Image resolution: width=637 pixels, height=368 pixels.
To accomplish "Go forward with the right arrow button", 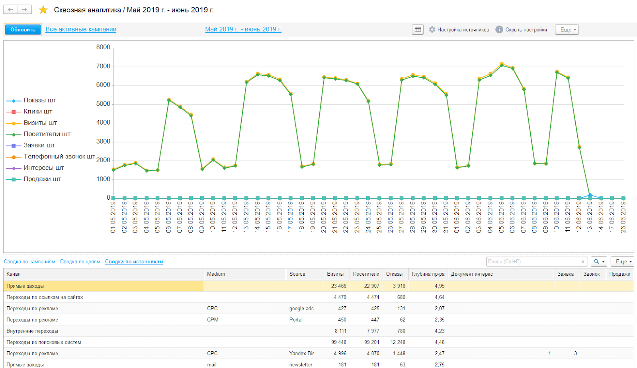I will (x=25, y=10).
